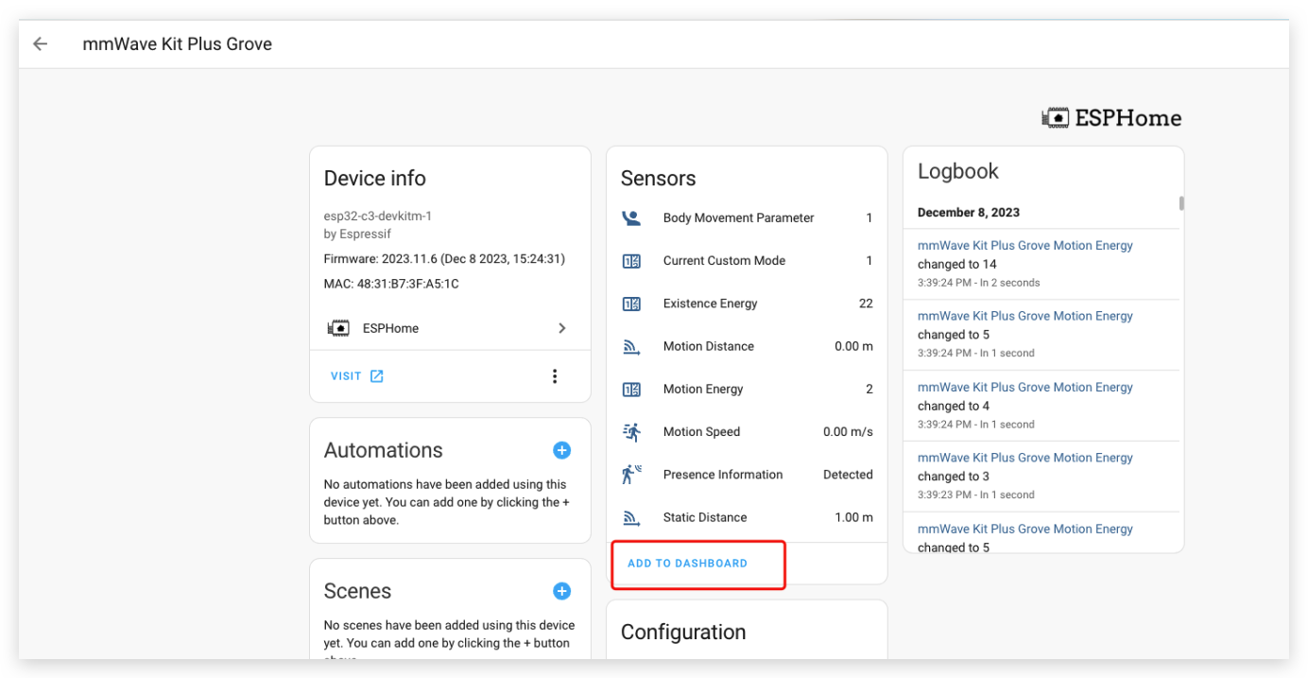
Task: Click the Motion Distance sensor icon
Action: coord(631,347)
